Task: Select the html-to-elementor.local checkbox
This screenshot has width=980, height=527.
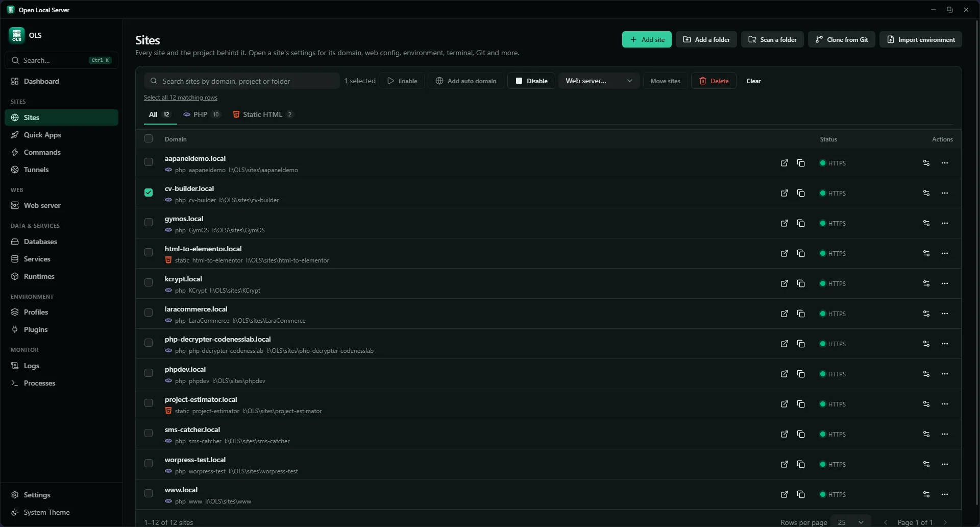Action: point(149,252)
